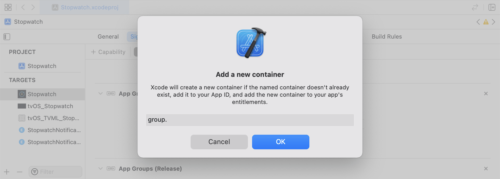Go back with the left arrow
The image size is (500, 179).
(x=23, y=7)
